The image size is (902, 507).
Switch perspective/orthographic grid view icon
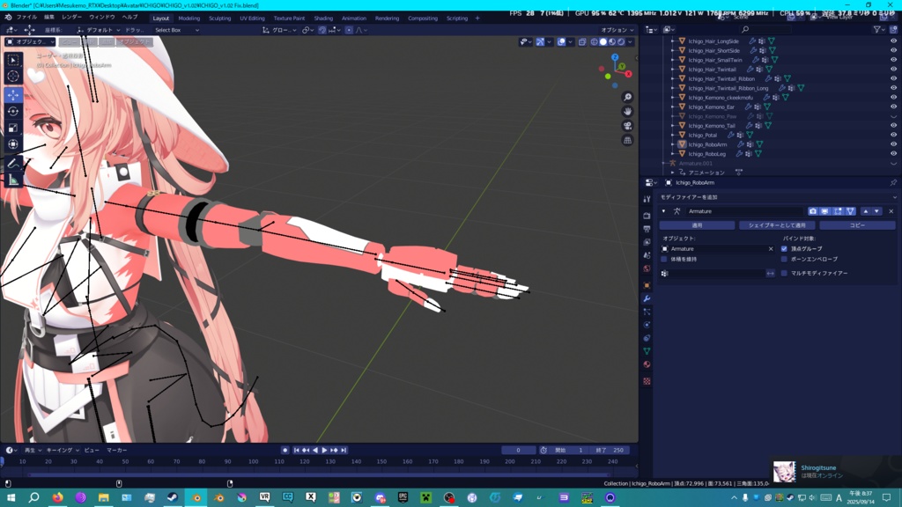[627, 140]
